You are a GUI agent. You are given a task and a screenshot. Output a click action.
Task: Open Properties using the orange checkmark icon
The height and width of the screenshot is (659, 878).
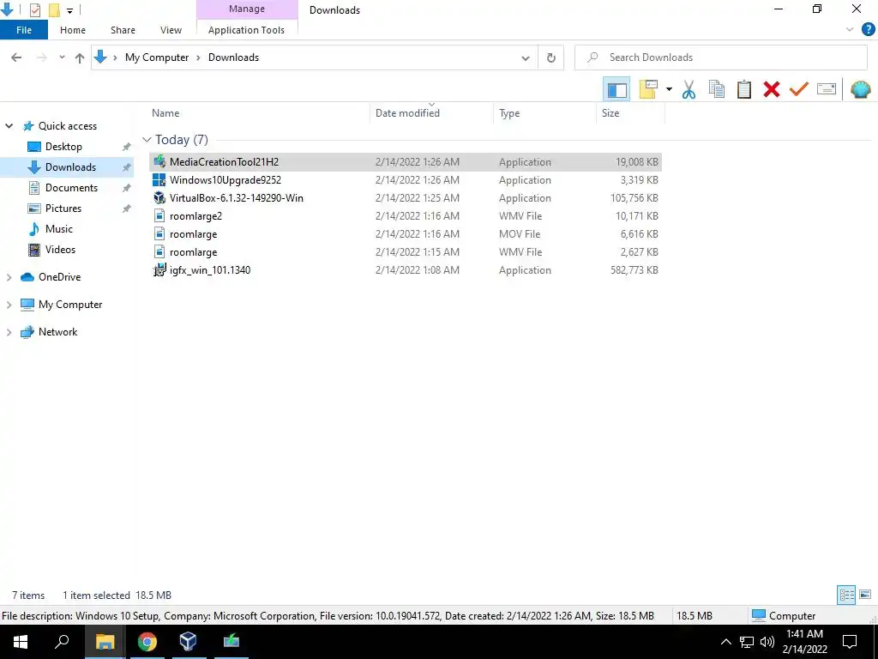point(798,89)
